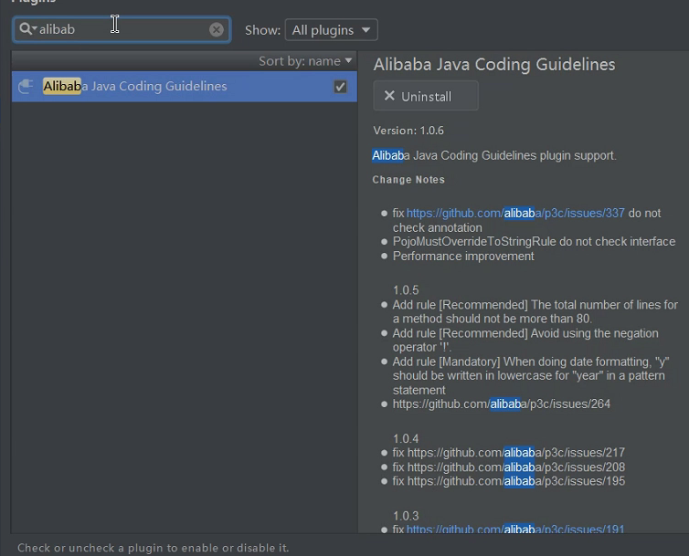The width and height of the screenshot is (689, 556).
Task: Click the 1.0.4 version heading
Action: click(406, 439)
